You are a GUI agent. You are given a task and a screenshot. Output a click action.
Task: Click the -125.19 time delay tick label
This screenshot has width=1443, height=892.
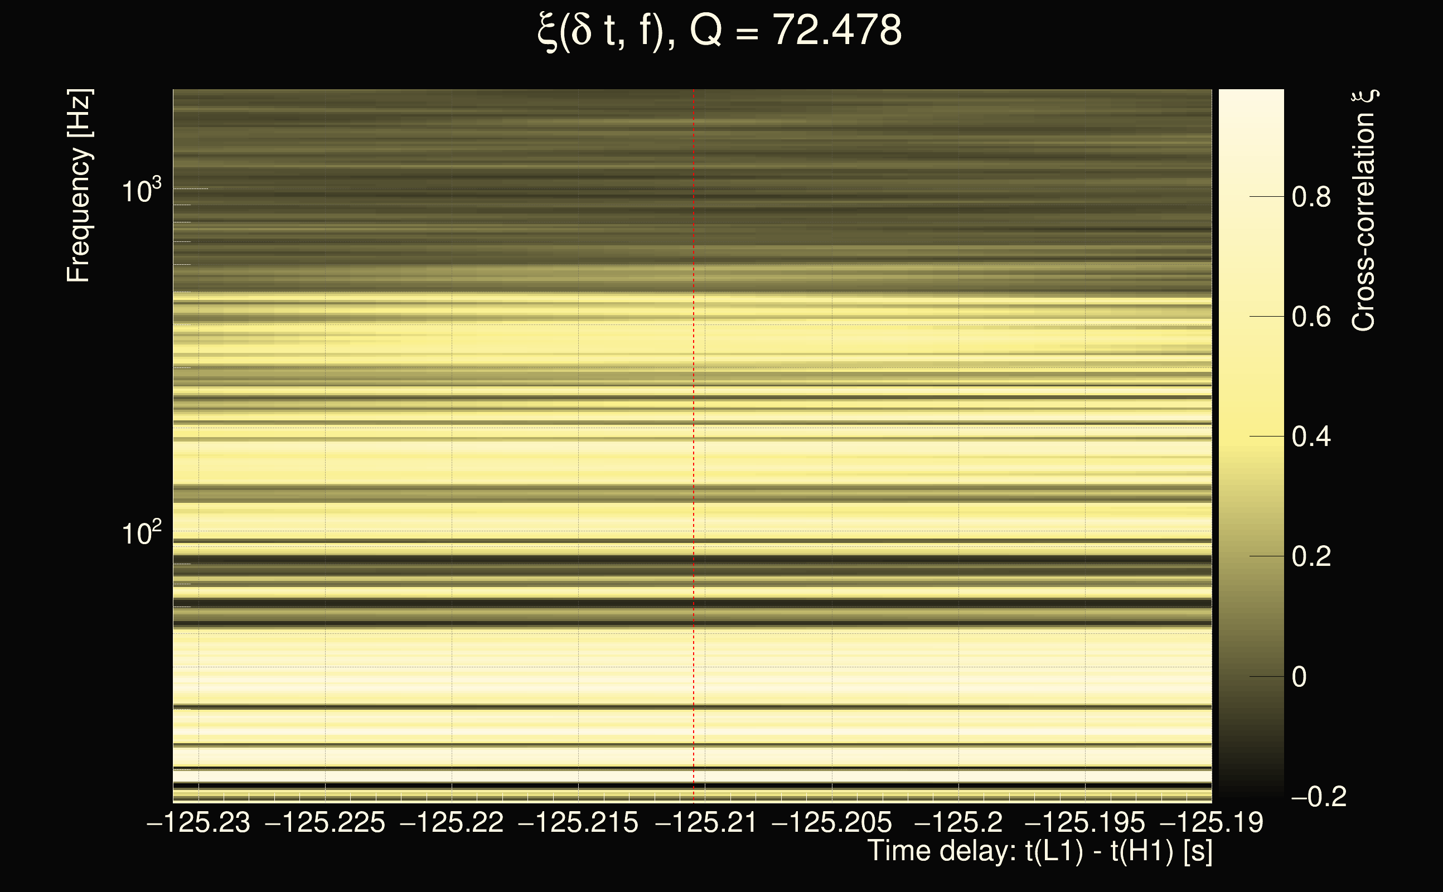pos(1212,822)
